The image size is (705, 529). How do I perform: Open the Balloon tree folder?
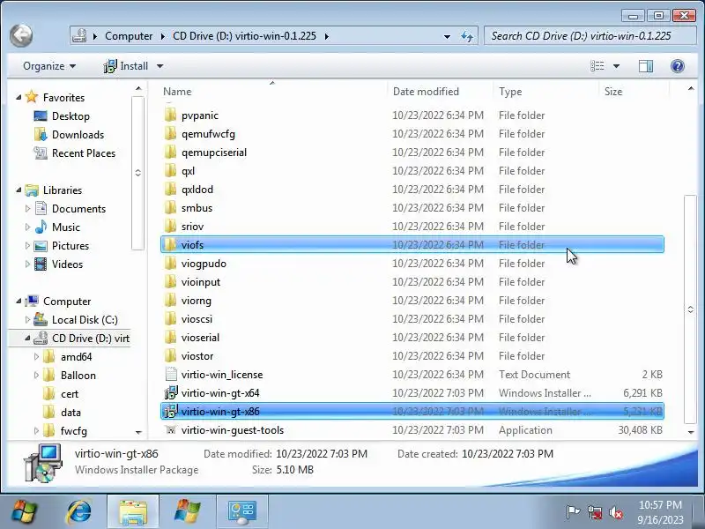(x=78, y=376)
